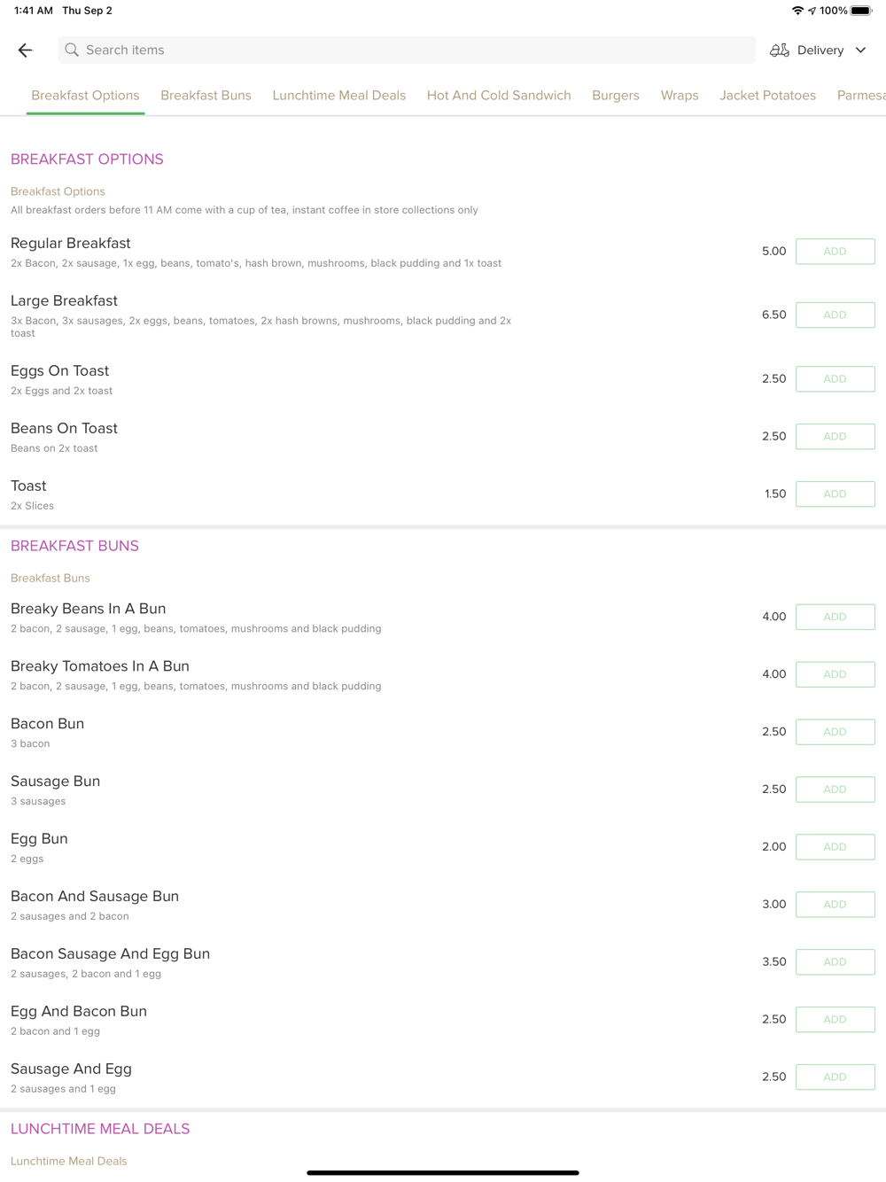Add Toast to the order
This screenshot has width=886, height=1182.
click(835, 494)
